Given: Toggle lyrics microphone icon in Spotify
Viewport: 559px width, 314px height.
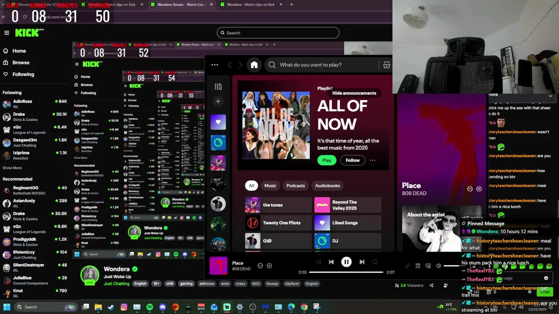Looking at the screenshot, I should 407,266.
